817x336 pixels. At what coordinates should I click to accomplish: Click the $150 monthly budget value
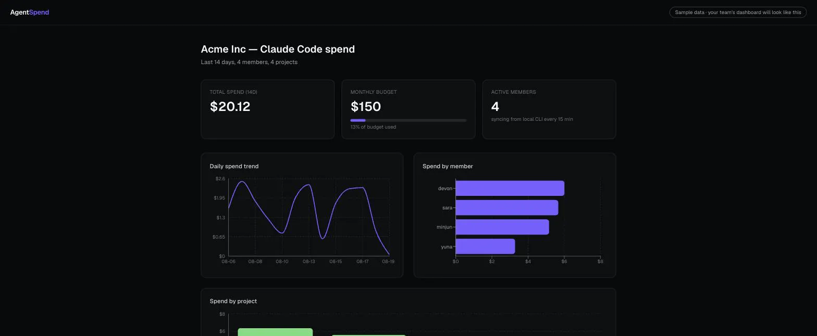pos(366,107)
